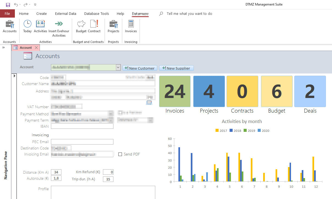The image size is (332, 199).
Task: Click the address card icon below Address
Action: (149, 102)
